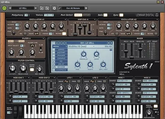The height and width of the screenshot is (119, 165).
Task: Select Part B
Action: pyautogui.click(x=87, y=15)
